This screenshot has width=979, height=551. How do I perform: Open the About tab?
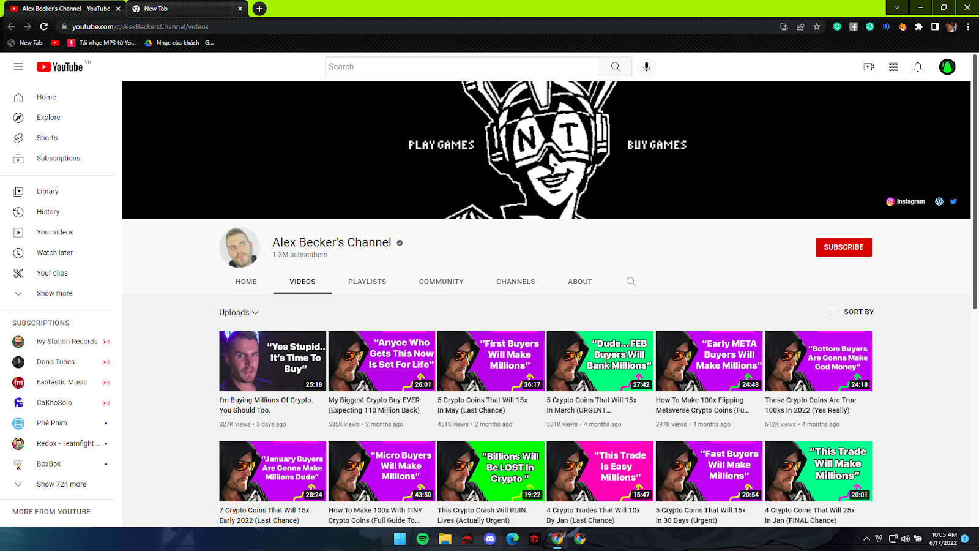[580, 282]
